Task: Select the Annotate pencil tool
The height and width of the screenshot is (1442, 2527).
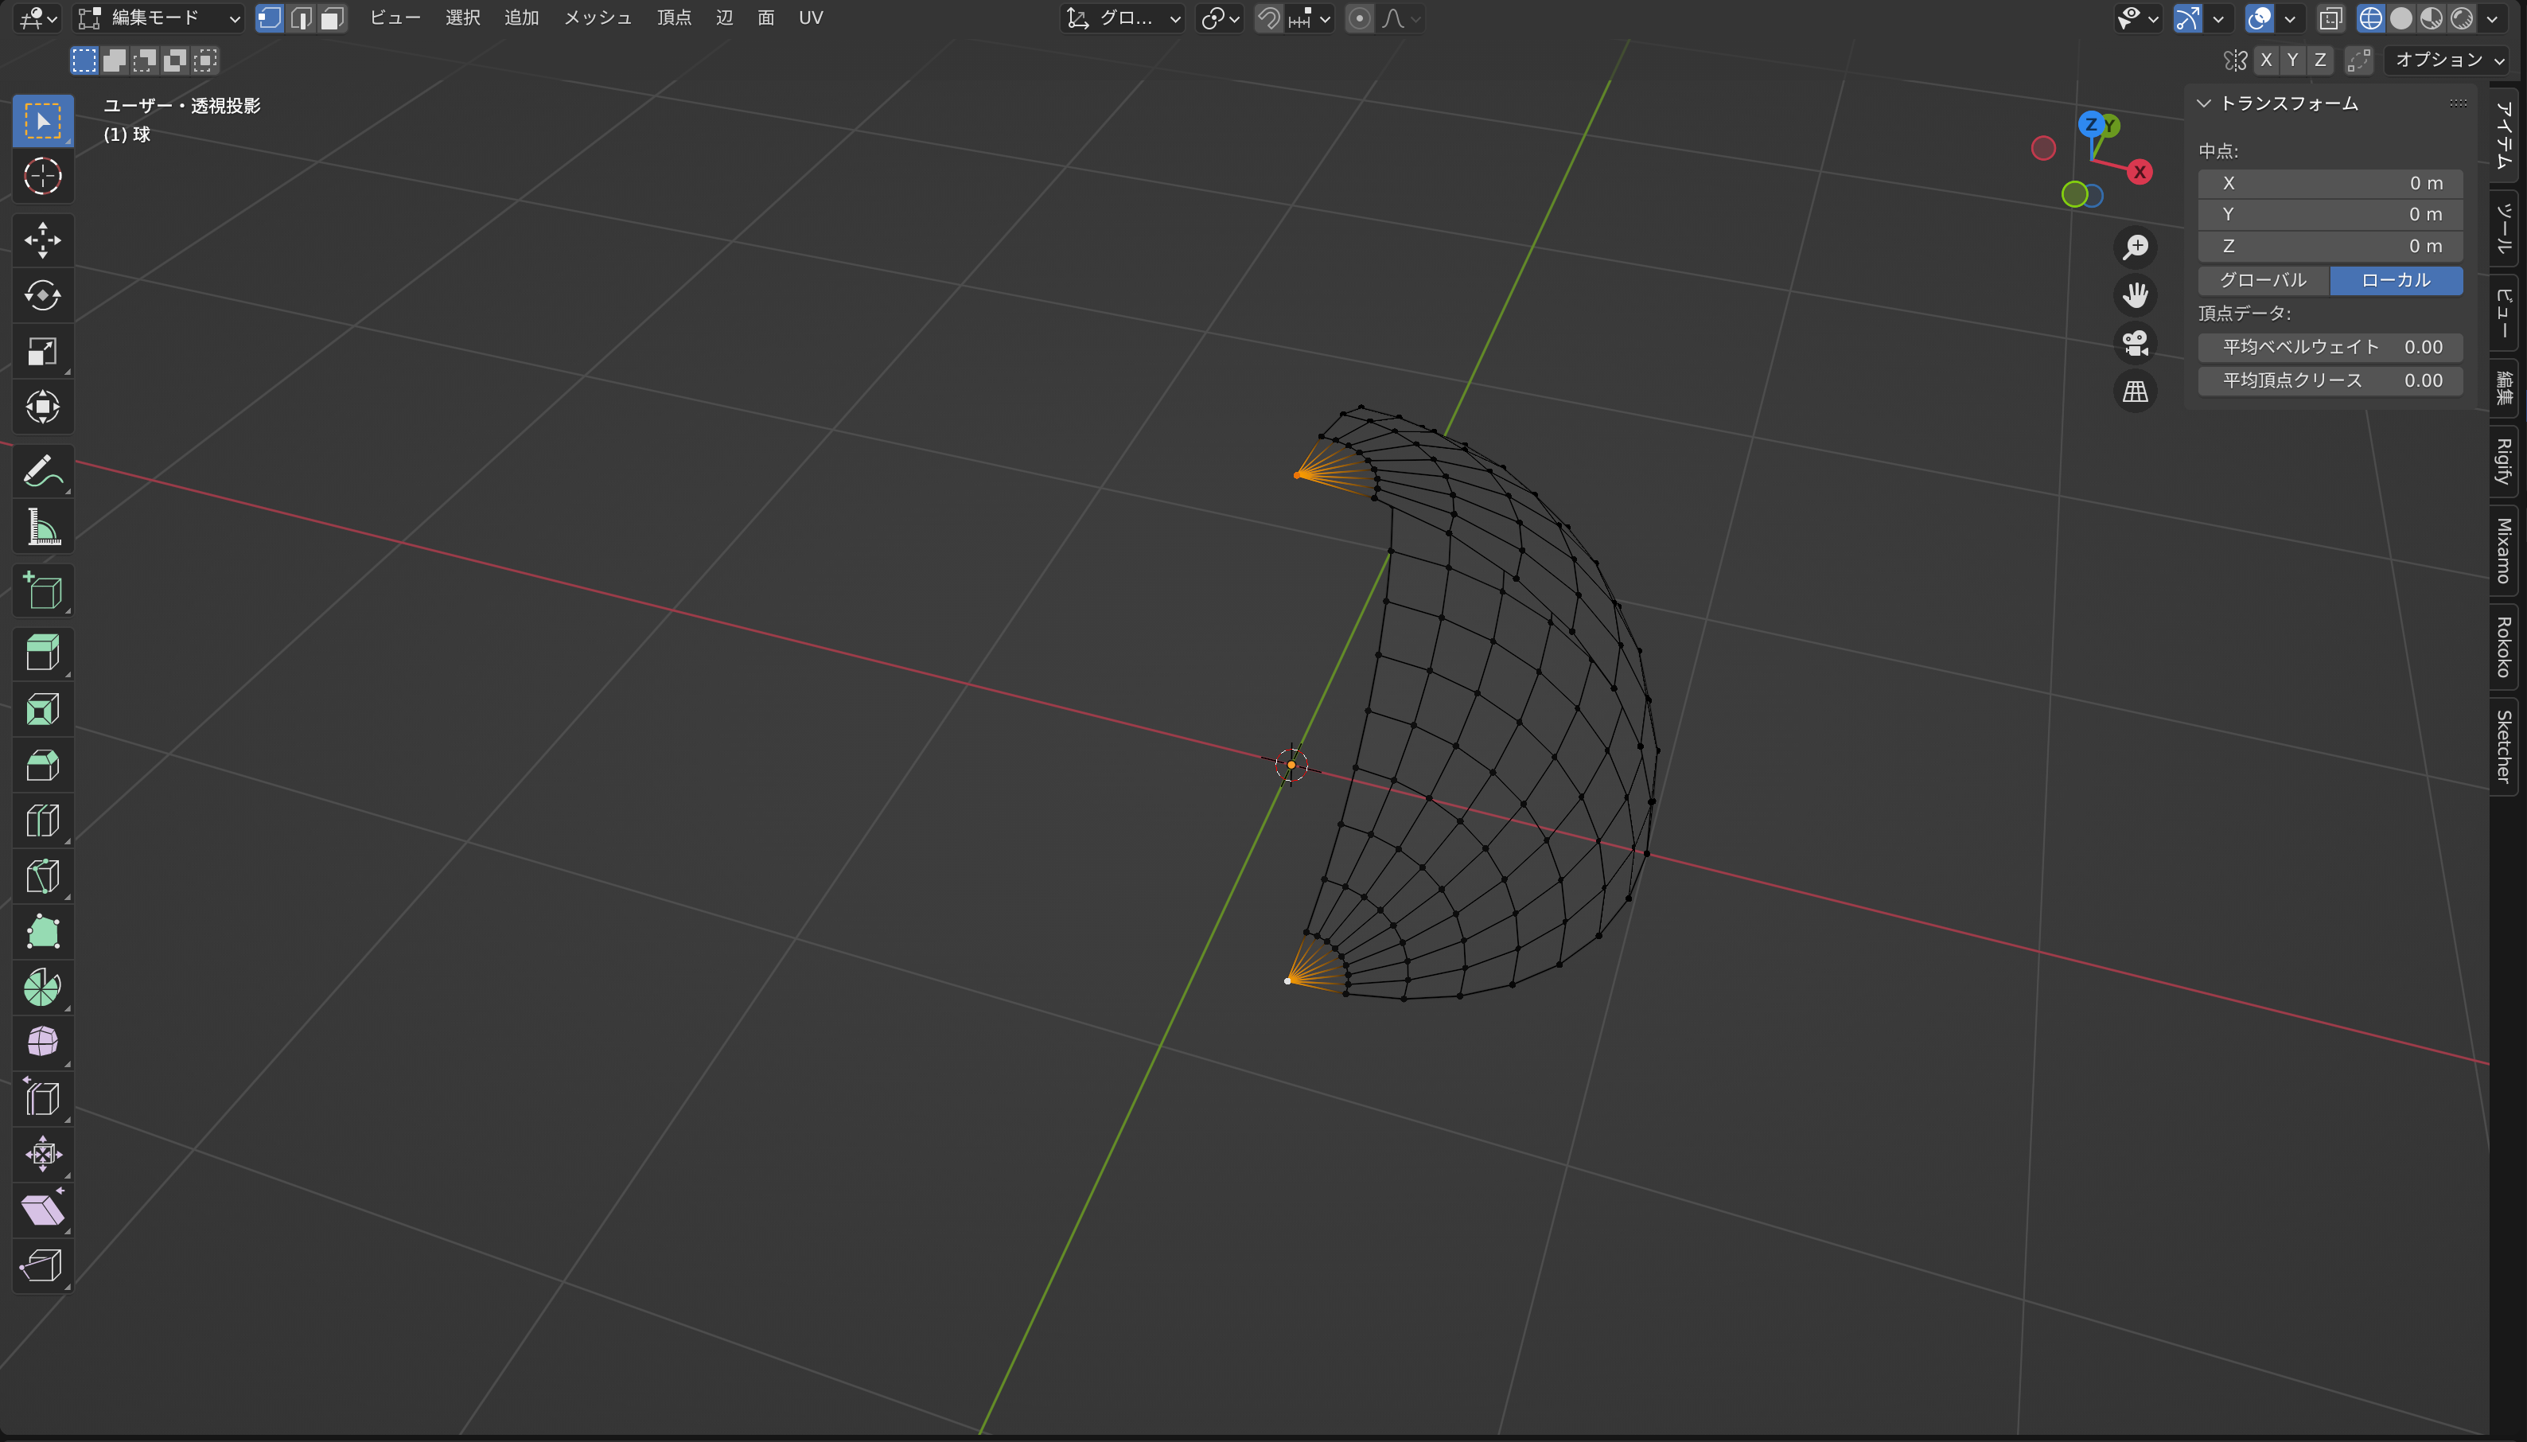Action: click(x=43, y=471)
